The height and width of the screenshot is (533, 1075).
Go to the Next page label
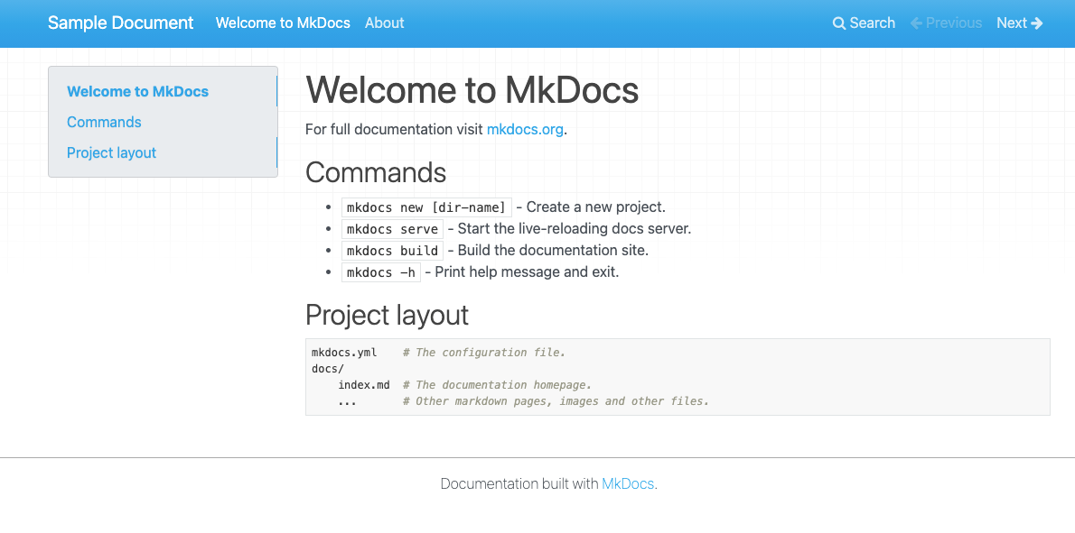point(1011,23)
